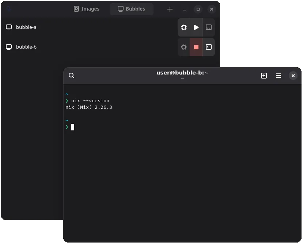Open settings gear for bubble-b
Screen dimensions: 303x244
coord(183,47)
